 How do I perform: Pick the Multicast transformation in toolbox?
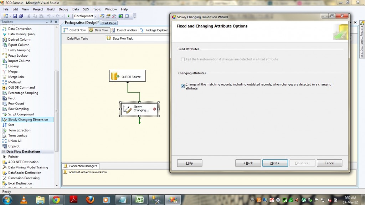click(x=15, y=82)
